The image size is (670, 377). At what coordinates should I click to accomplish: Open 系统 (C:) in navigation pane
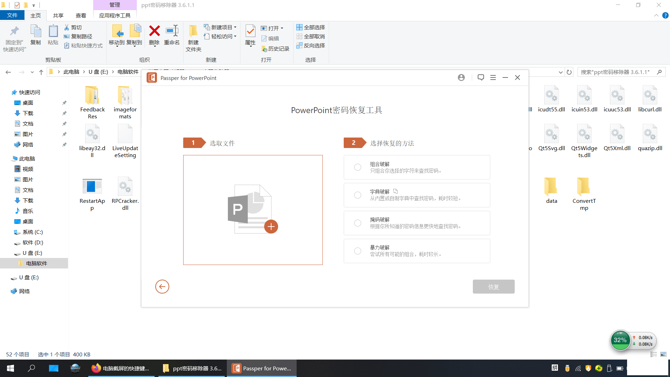(33, 232)
